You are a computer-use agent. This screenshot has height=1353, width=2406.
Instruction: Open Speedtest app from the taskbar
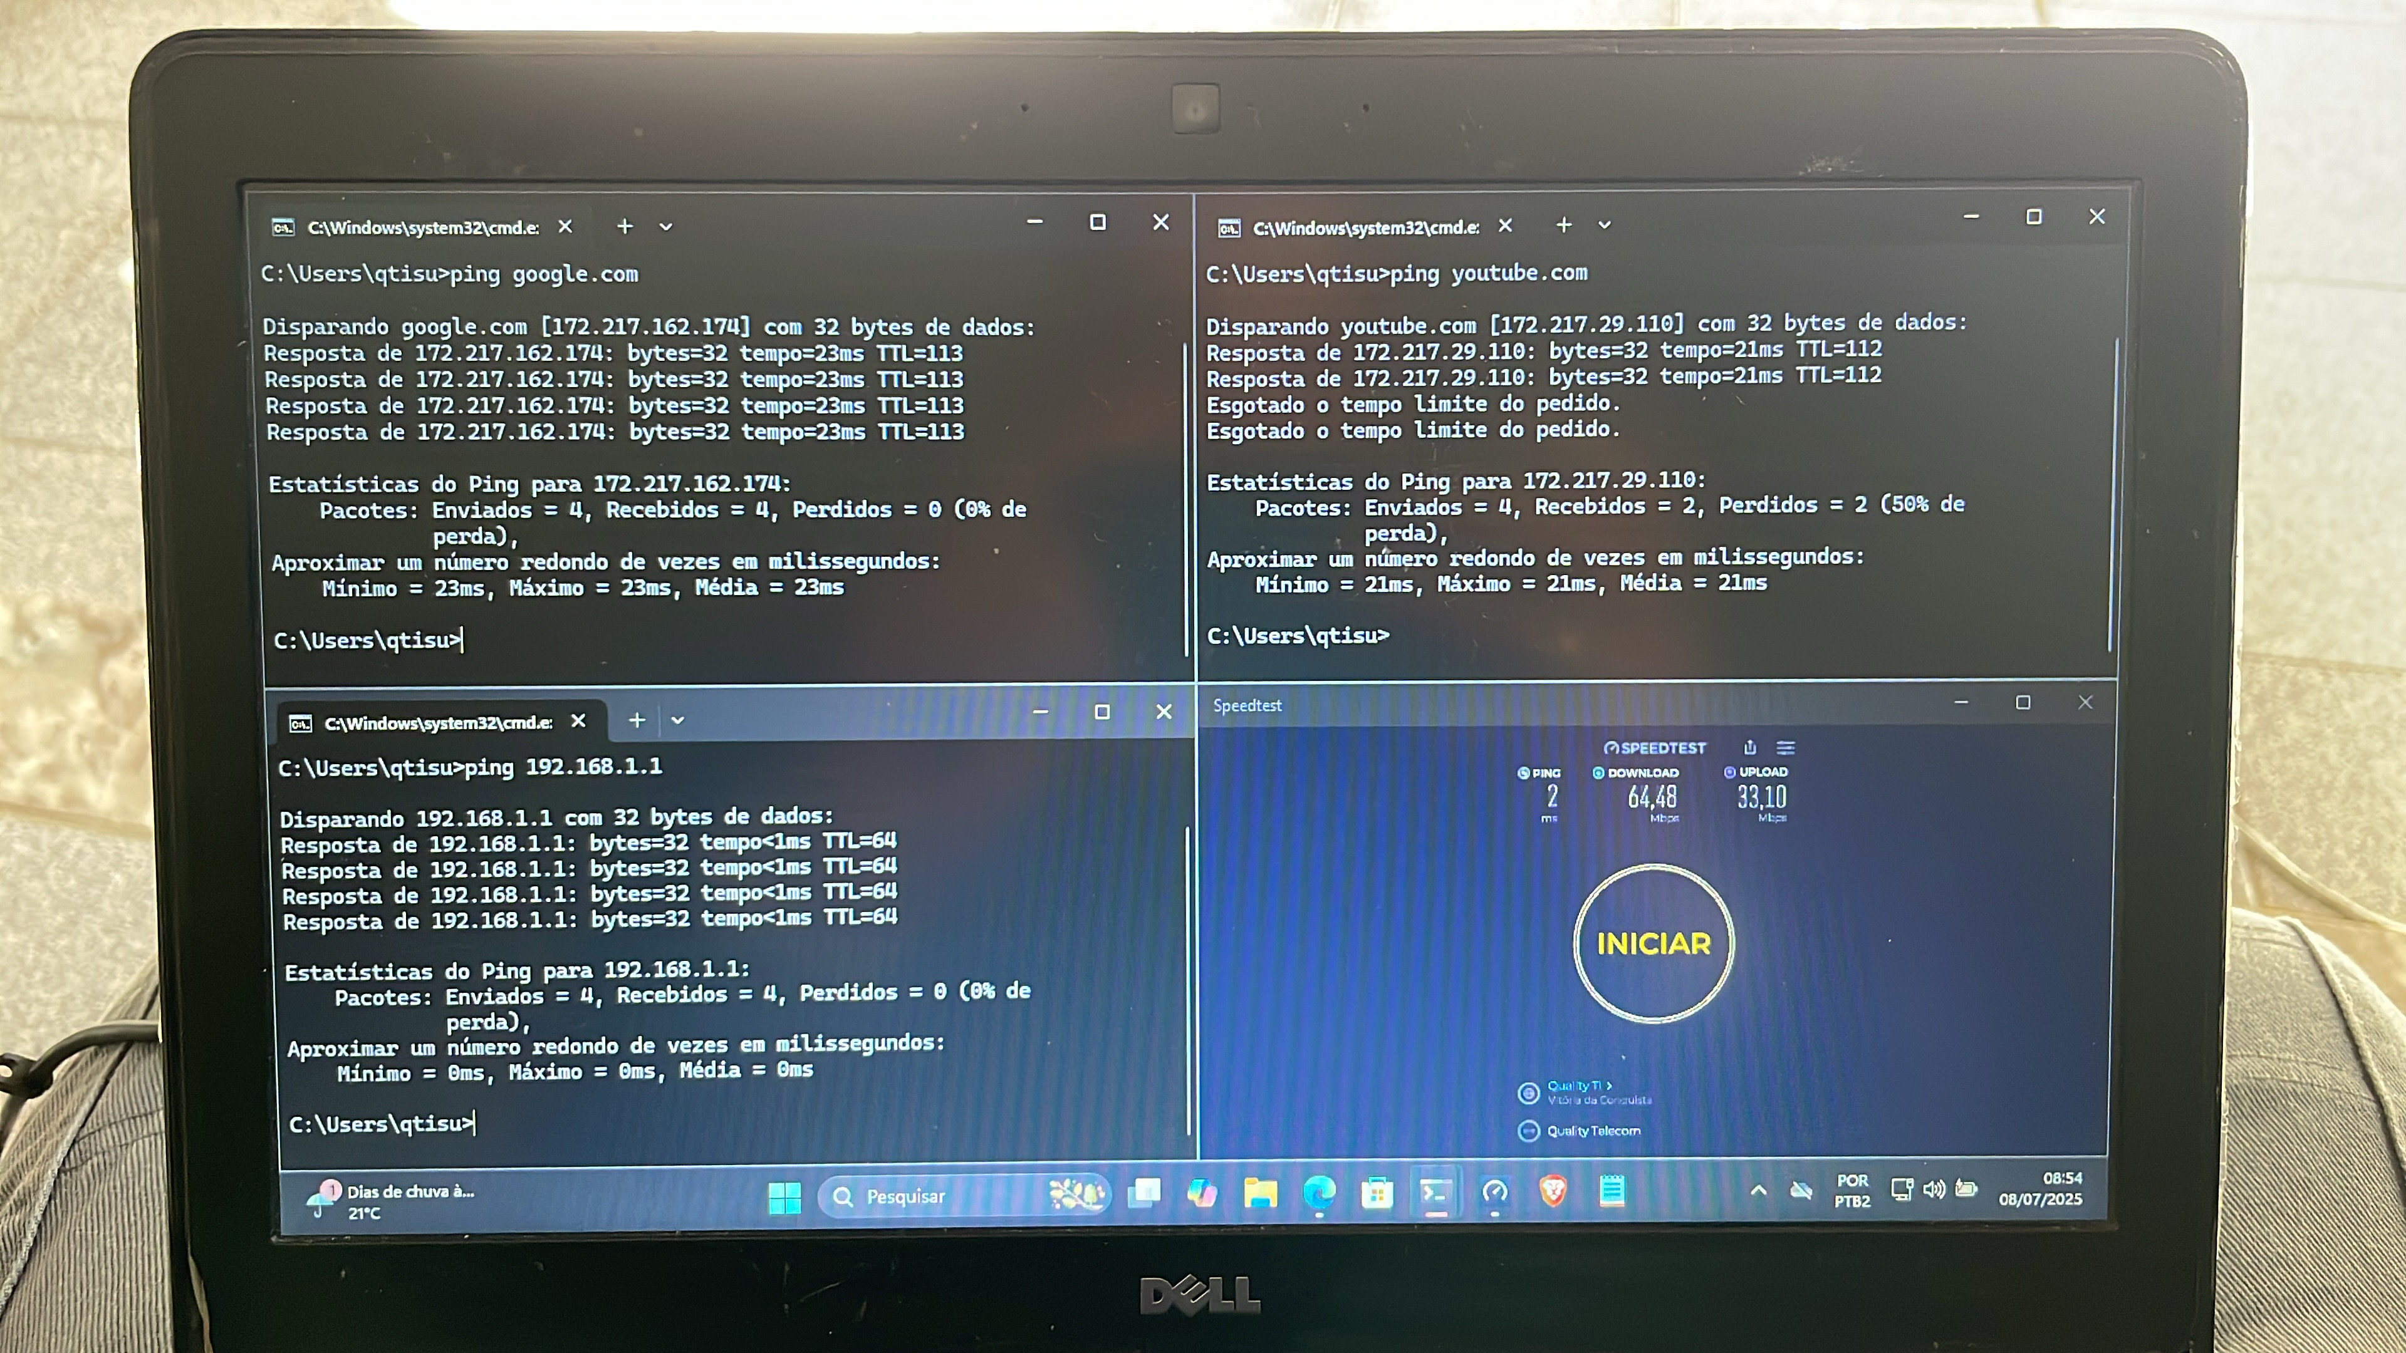pyautogui.click(x=1496, y=1193)
